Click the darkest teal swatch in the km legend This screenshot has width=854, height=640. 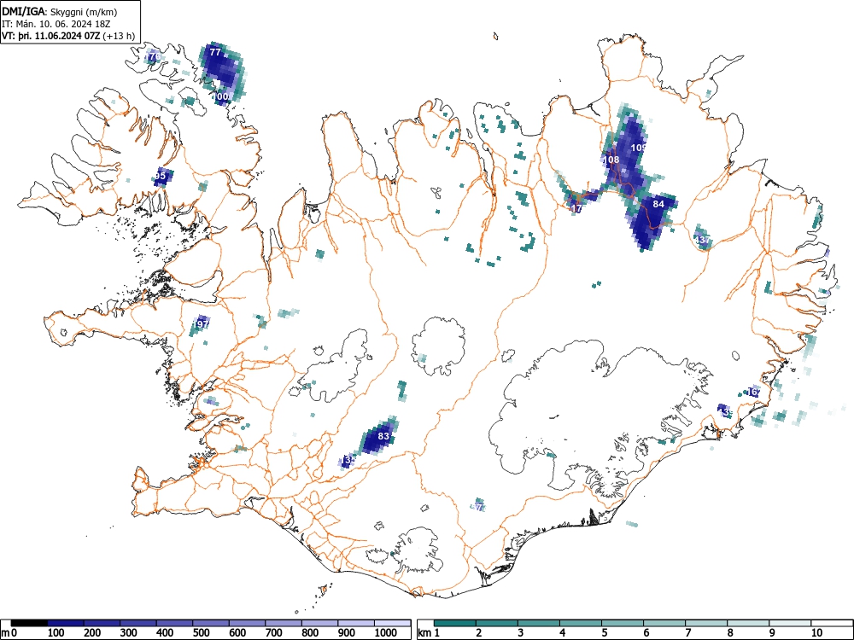(x=455, y=623)
